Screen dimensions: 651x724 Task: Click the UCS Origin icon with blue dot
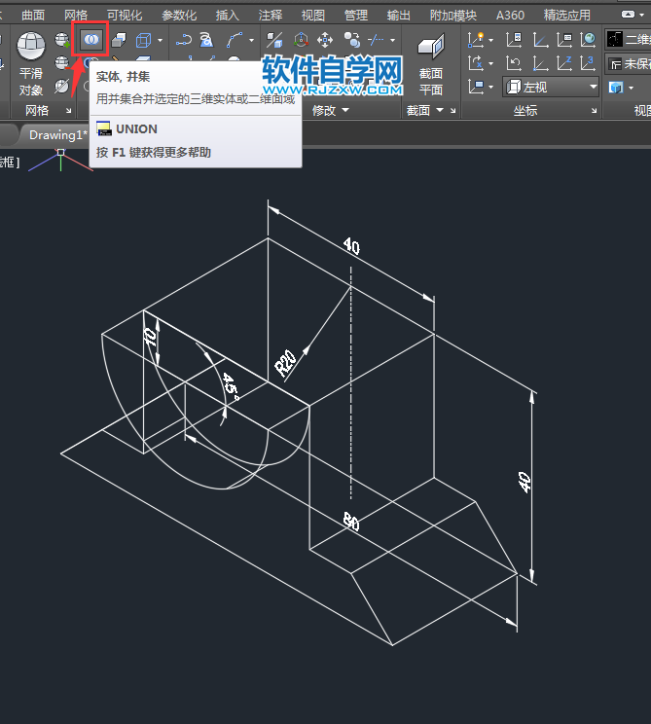(540, 63)
